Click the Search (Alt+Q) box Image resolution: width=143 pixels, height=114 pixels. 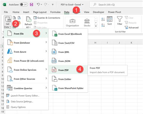point(116,5)
